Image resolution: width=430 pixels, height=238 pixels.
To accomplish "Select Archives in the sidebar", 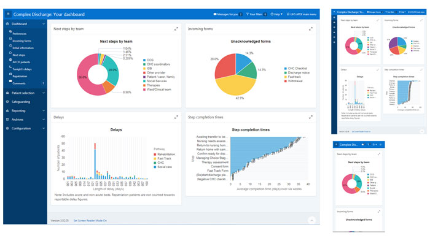I will coord(17,120).
